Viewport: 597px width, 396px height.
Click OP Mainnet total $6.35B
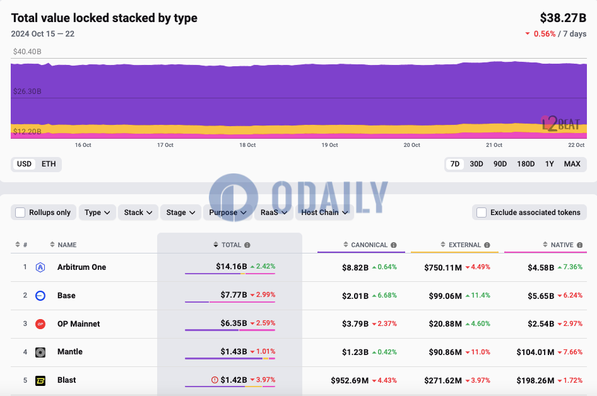233,323
